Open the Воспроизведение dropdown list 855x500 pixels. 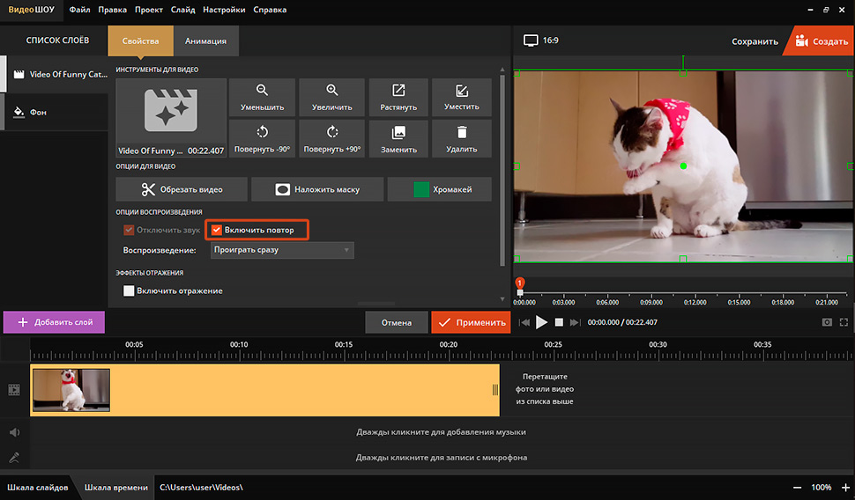point(282,250)
